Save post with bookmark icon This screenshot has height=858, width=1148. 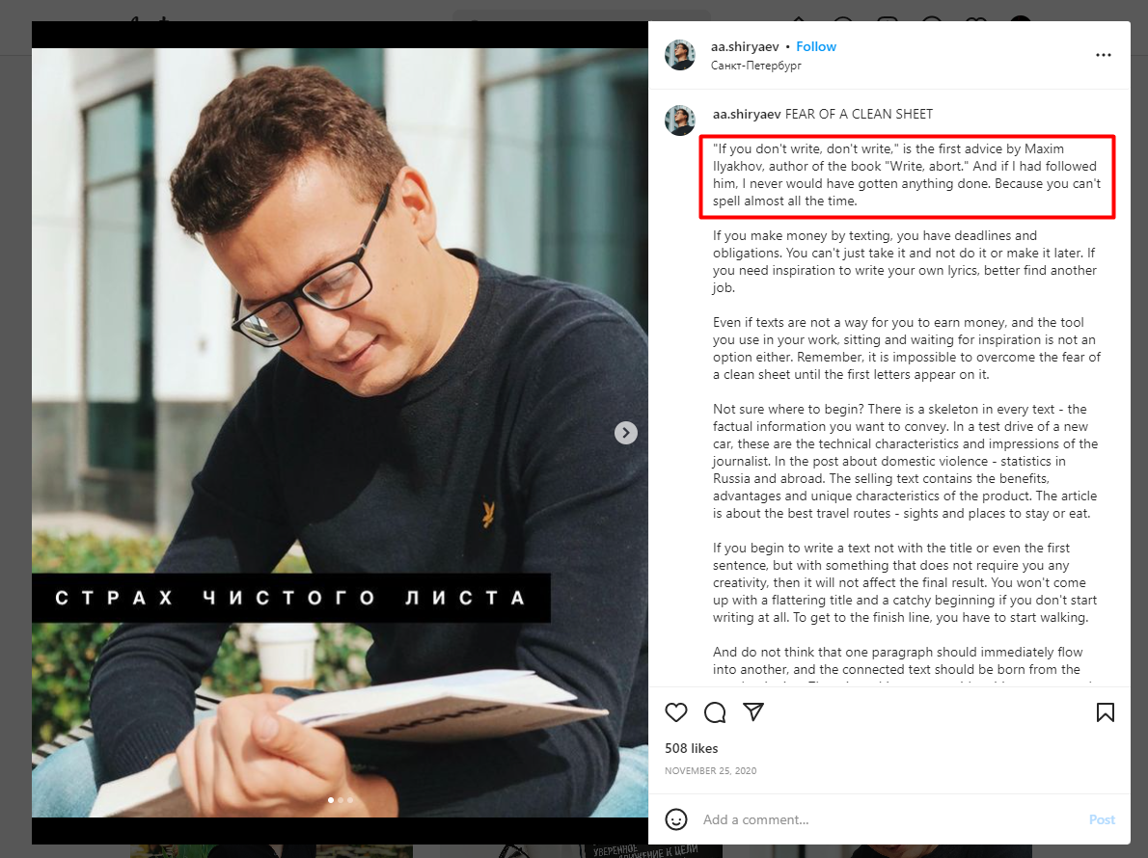[x=1105, y=711]
